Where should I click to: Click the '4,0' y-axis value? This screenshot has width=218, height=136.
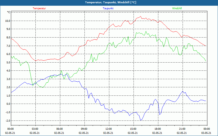(8, 71)
